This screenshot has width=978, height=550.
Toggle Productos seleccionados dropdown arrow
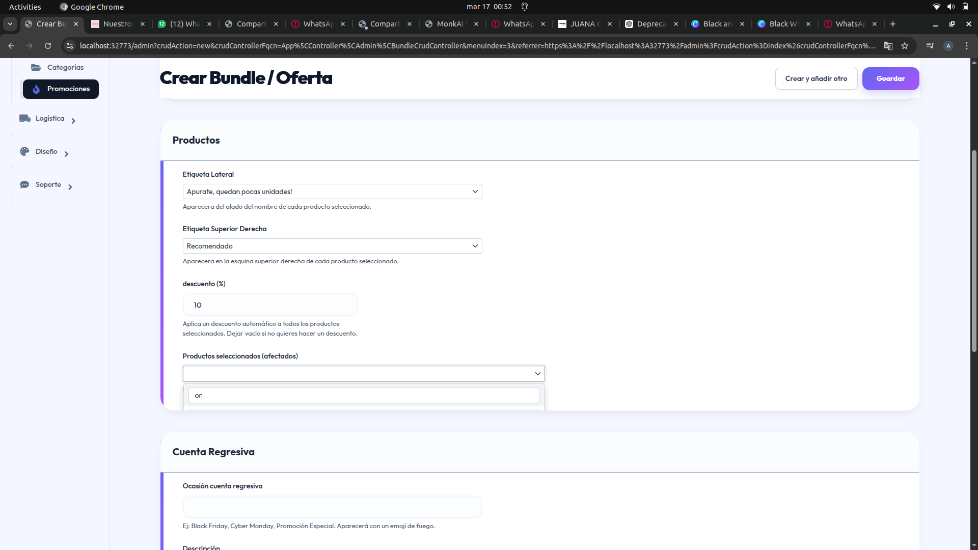[537, 374]
